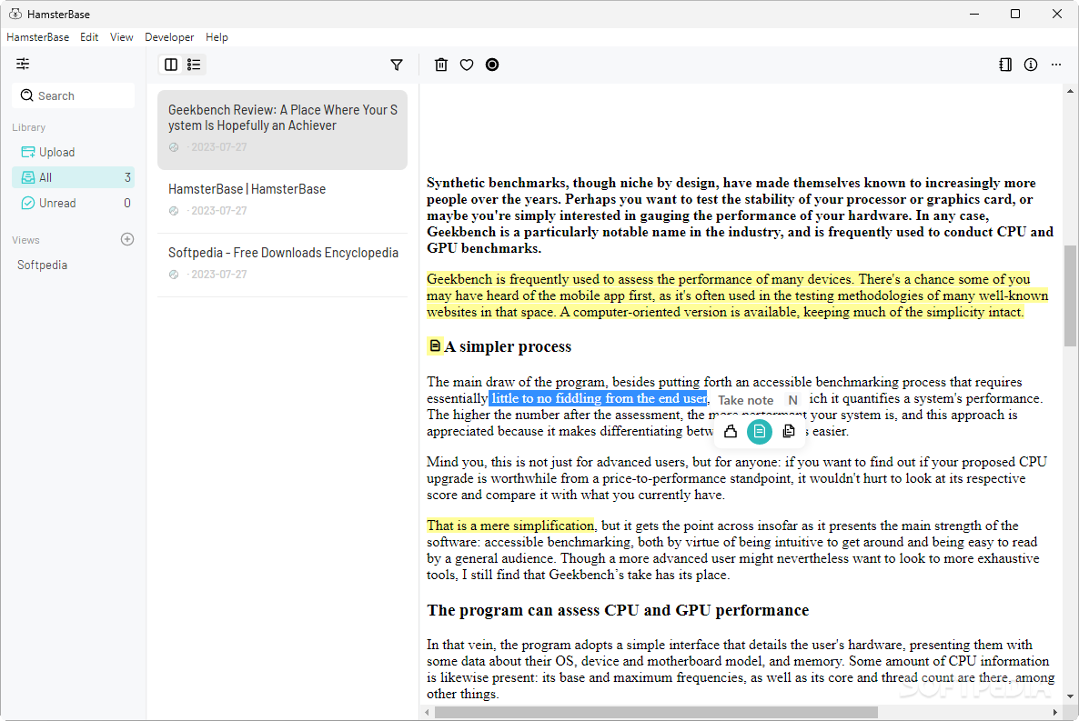Click the copy text icon in selection popup
This screenshot has height=721, width=1079.
[789, 431]
